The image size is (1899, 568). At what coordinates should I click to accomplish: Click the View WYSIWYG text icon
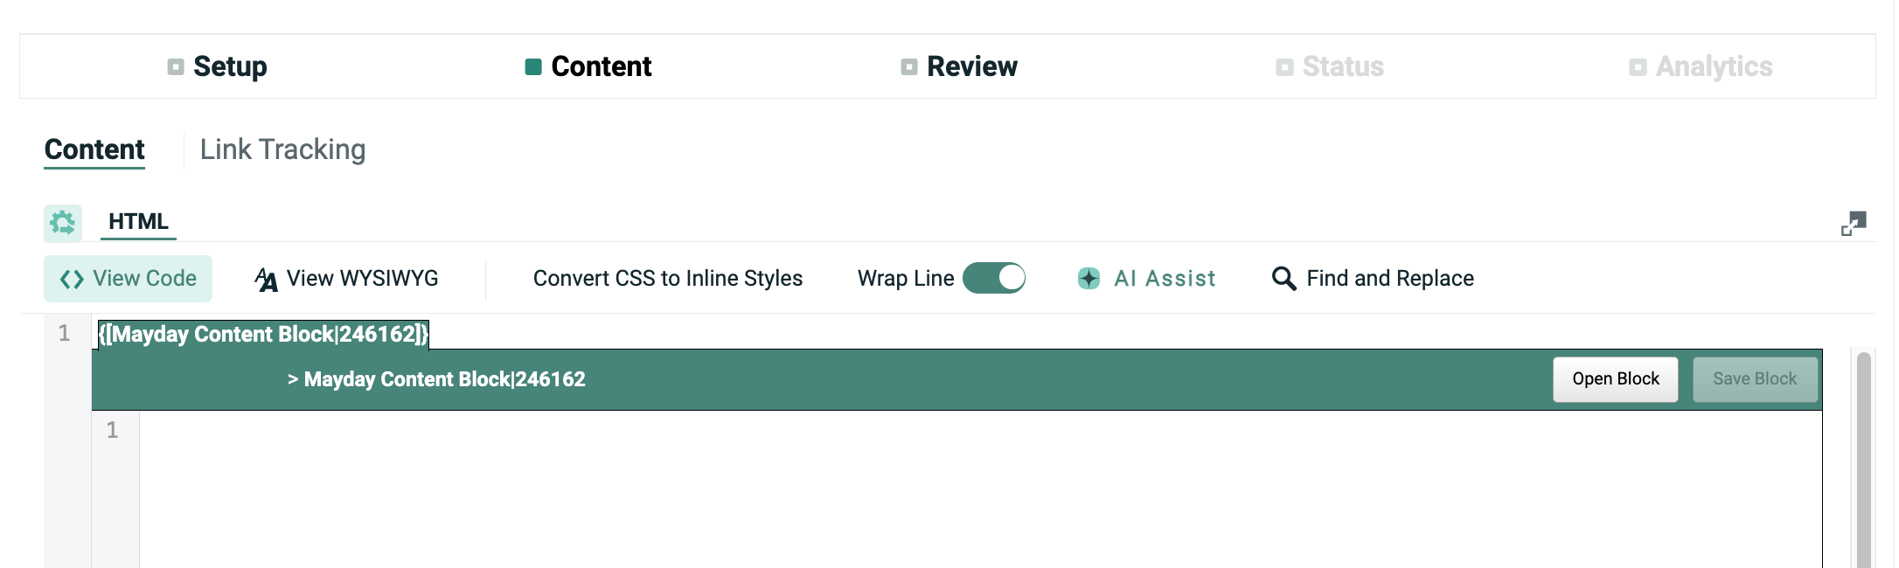[266, 279]
